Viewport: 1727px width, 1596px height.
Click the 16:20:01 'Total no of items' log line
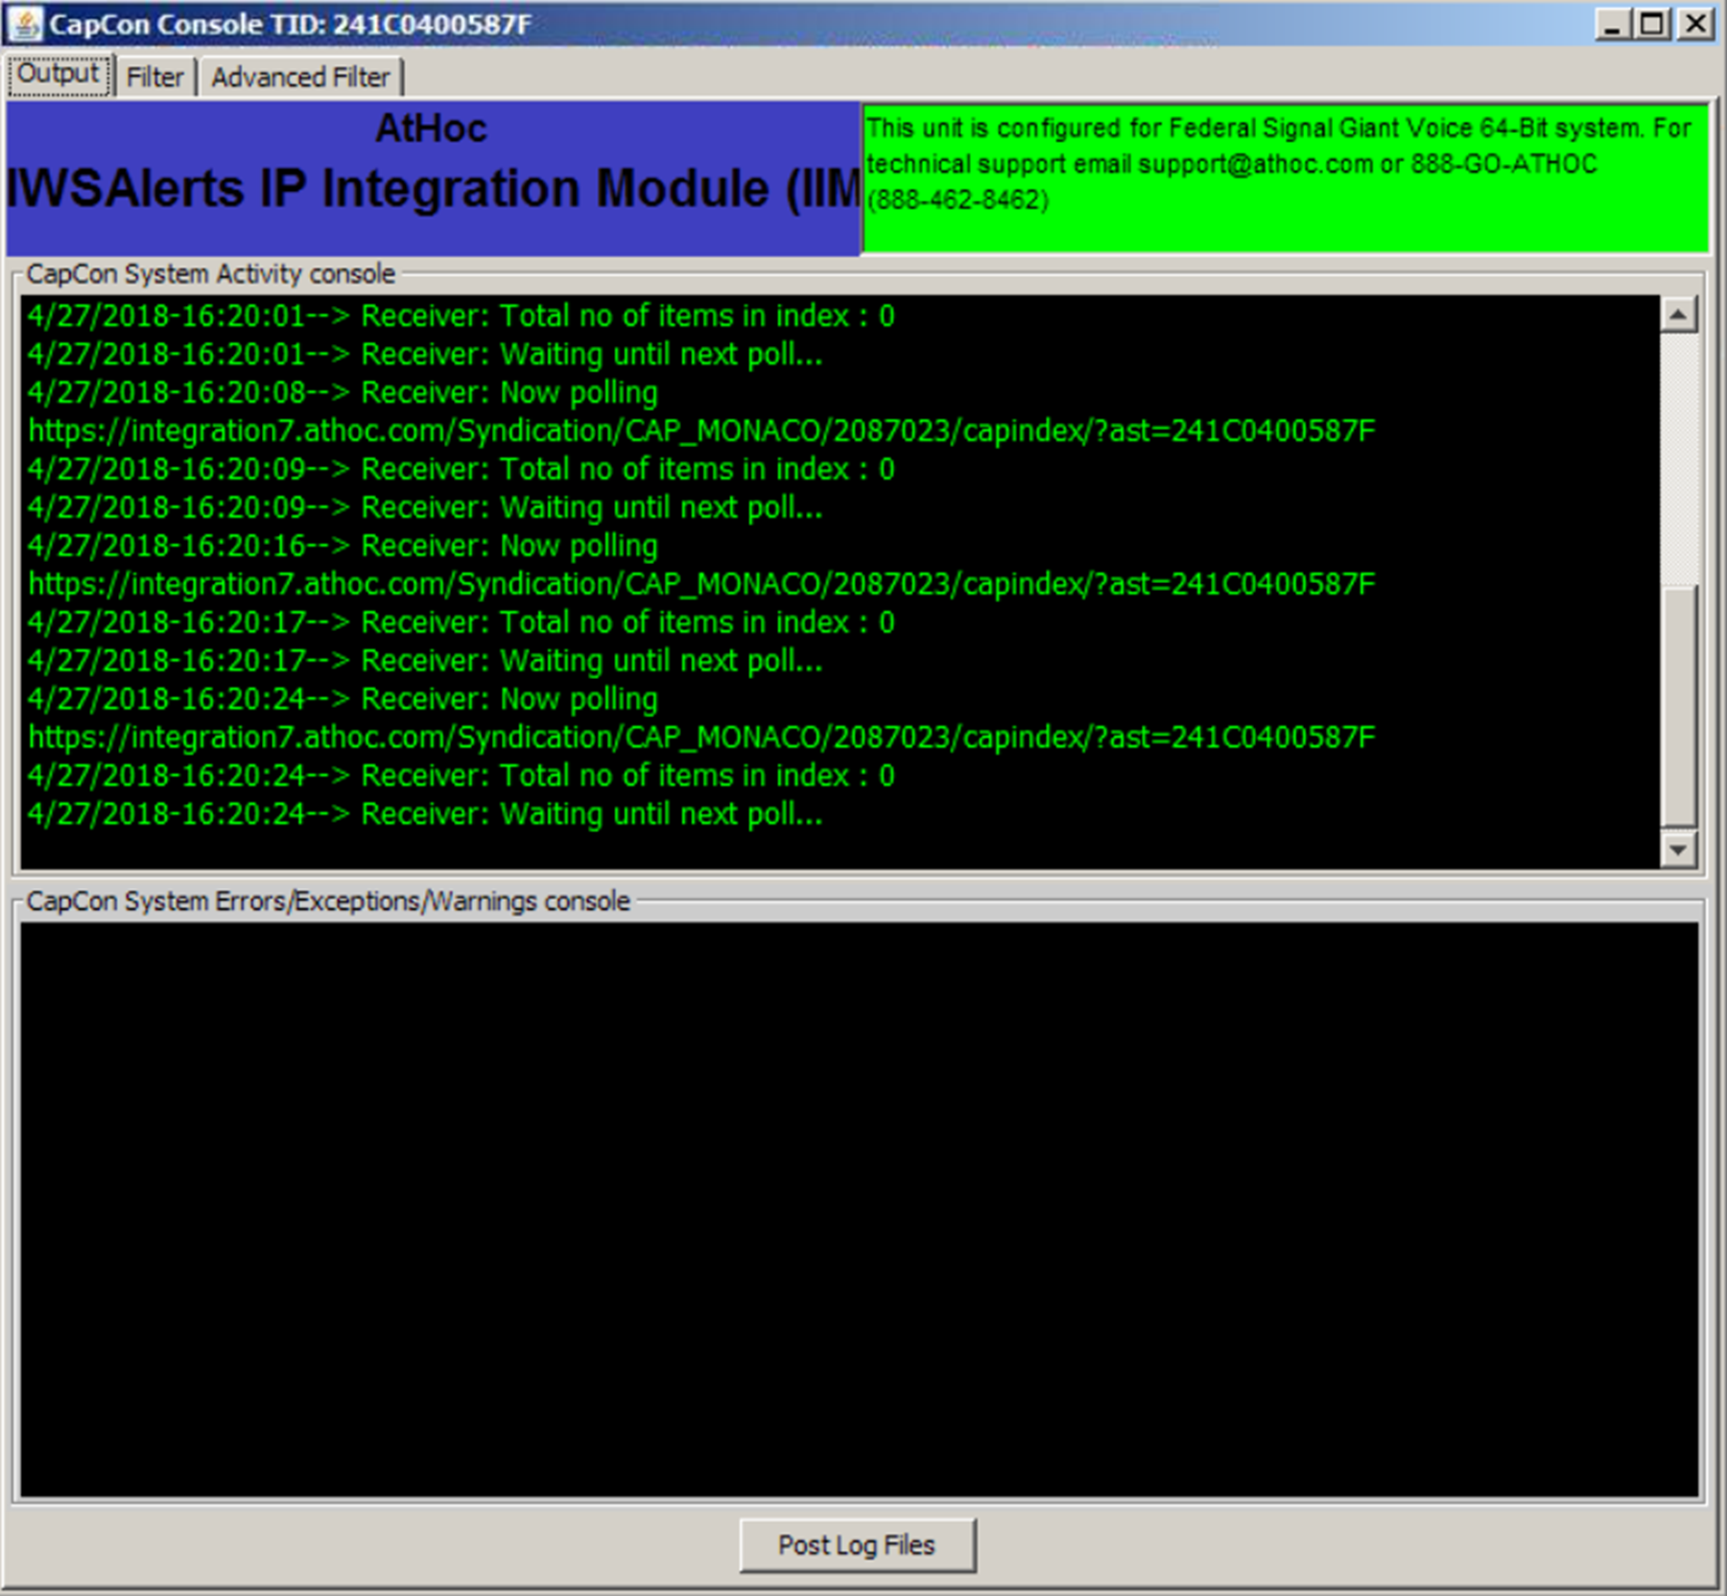pos(461,316)
